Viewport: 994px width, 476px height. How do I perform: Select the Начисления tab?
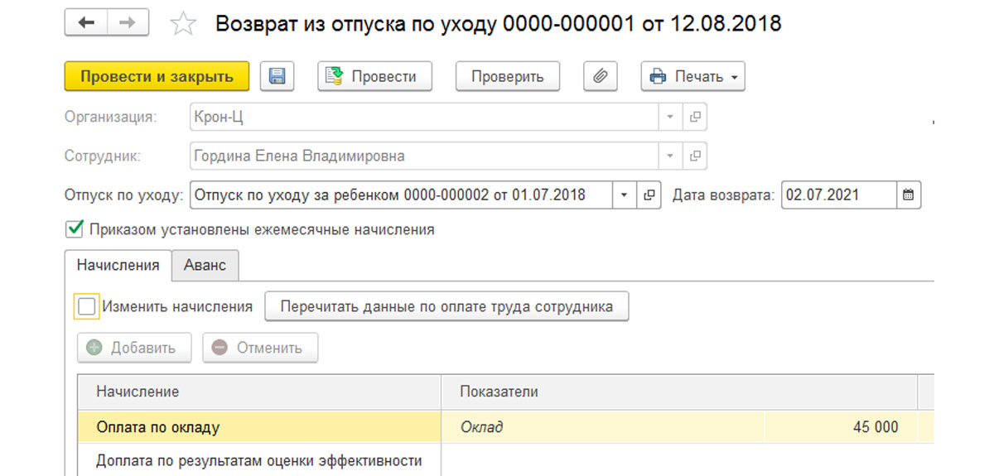118,266
